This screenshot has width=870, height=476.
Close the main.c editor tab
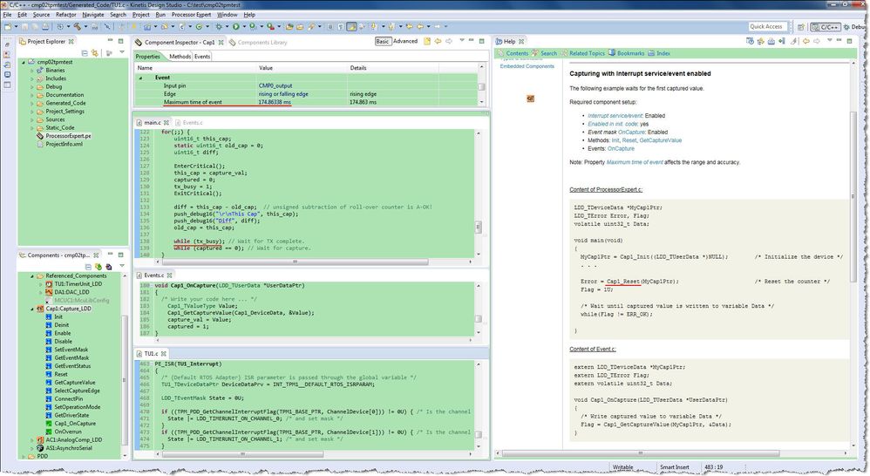click(x=166, y=123)
